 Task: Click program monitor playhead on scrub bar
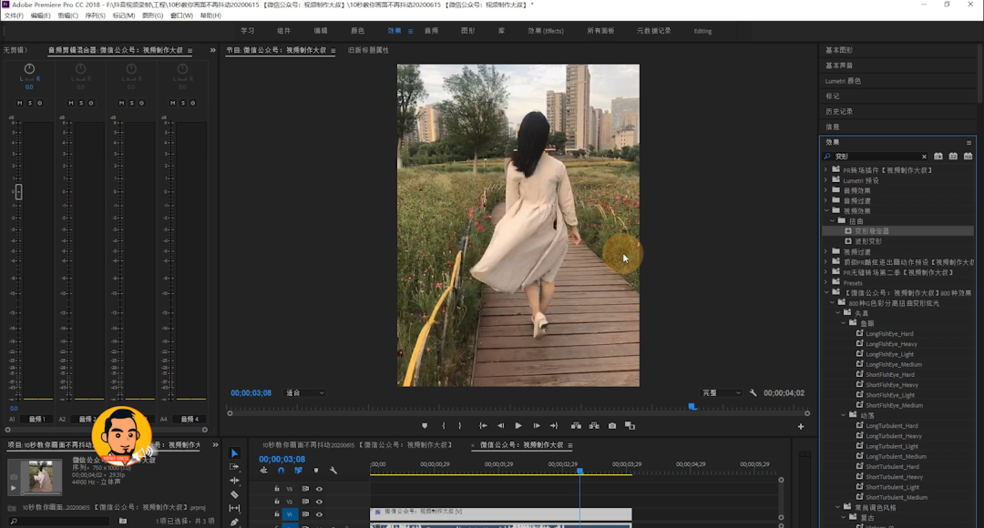[x=692, y=406]
